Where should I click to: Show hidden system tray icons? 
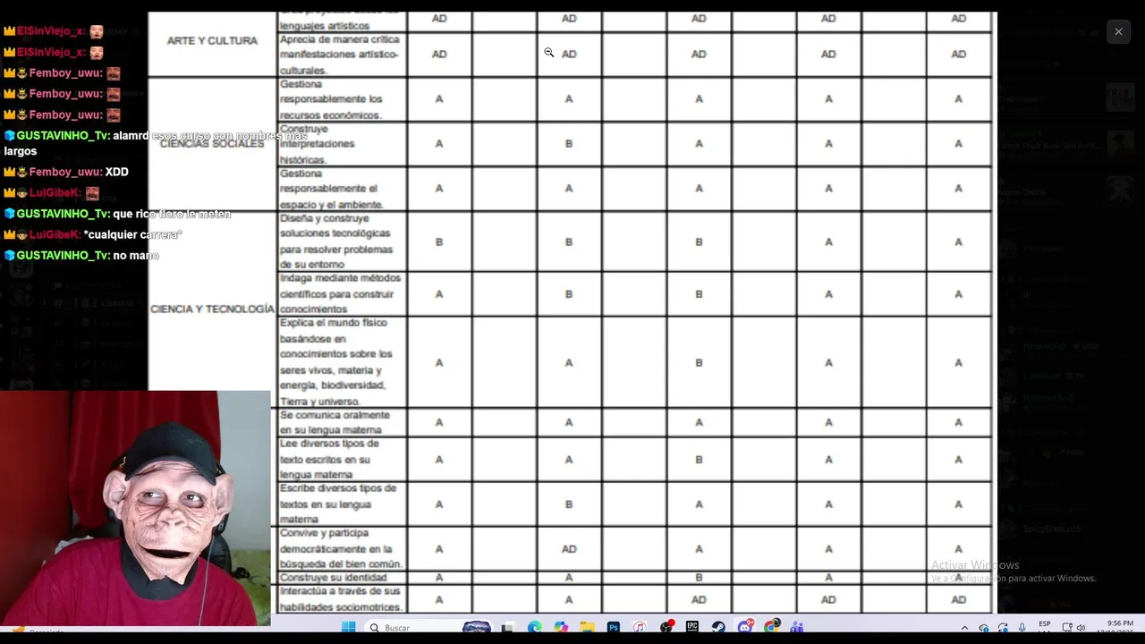[x=965, y=628]
